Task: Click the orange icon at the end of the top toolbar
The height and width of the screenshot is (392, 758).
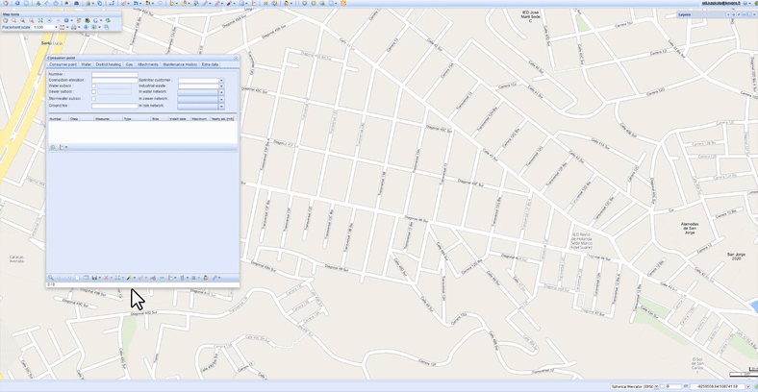Action: point(343,3)
